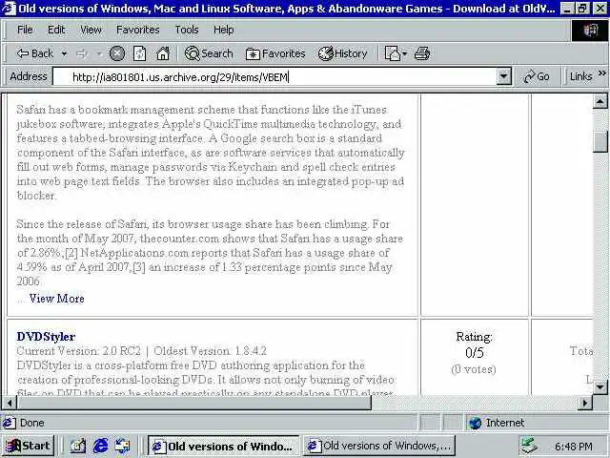Viewport: 610px width, 458px height.
Task: Click the Current Version: 2.0 RC2 text
Action: (x=78, y=351)
